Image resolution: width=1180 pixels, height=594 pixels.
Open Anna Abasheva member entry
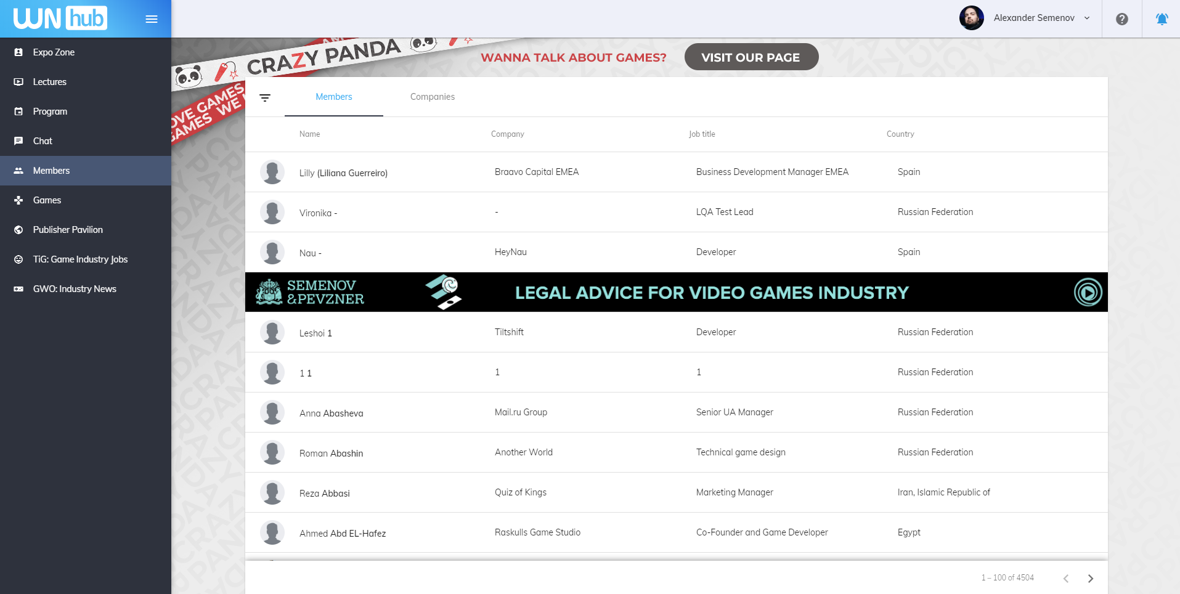click(x=676, y=412)
